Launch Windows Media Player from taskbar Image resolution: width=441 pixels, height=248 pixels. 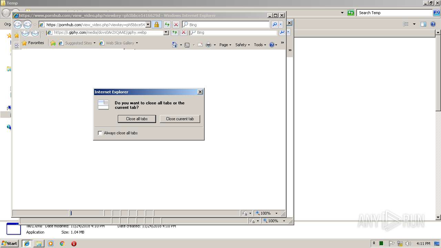51,244
